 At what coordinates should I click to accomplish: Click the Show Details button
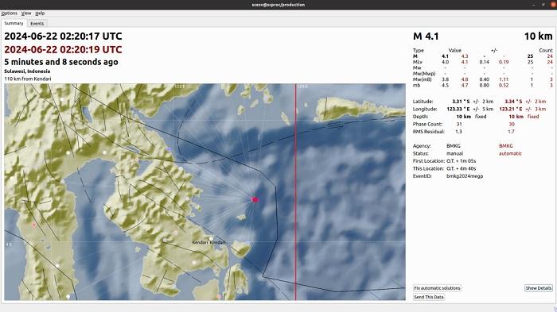(x=539, y=288)
